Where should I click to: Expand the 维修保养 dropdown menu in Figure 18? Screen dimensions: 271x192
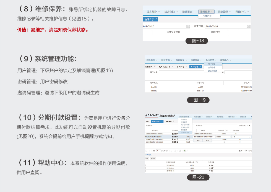pyautogui.click(x=206, y=12)
